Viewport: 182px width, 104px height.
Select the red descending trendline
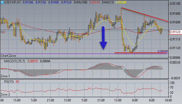tap(145, 15)
